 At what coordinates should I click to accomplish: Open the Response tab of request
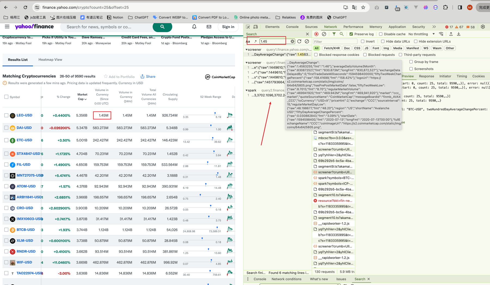426,76
